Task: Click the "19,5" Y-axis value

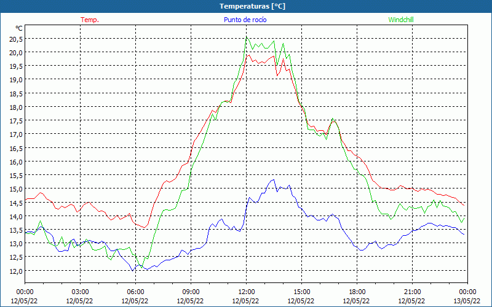Action: click(x=16, y=66)
